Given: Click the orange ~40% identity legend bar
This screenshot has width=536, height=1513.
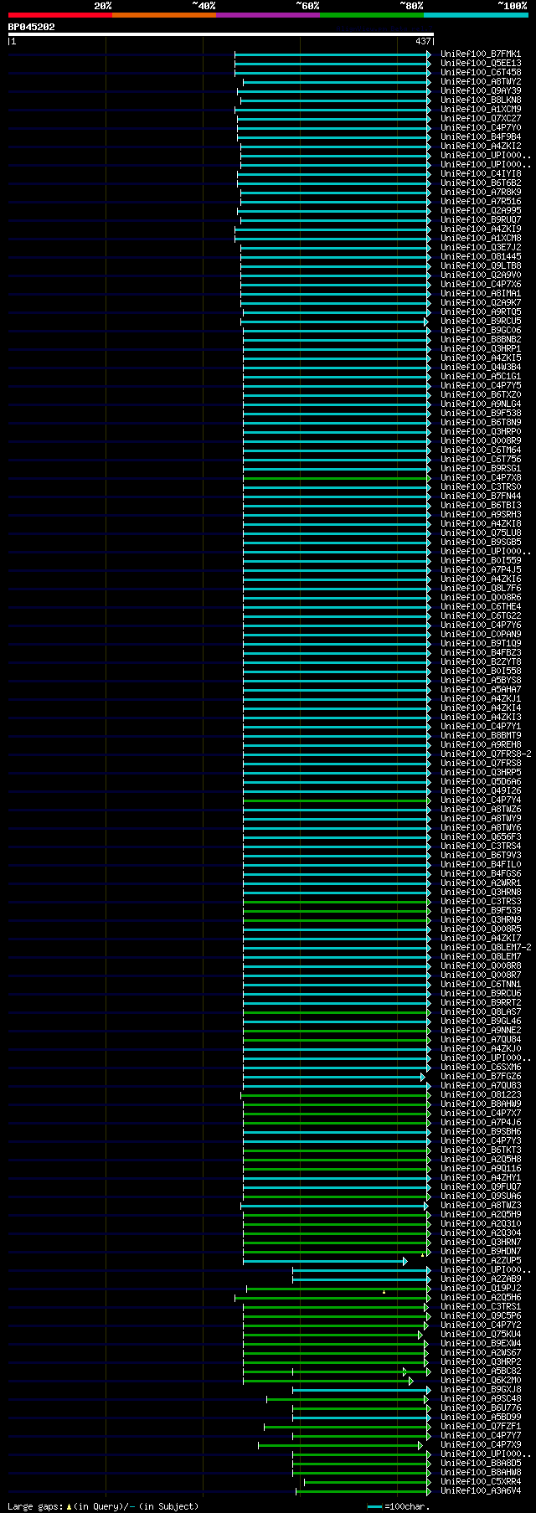Looking at the screenshot, I should pos(164,15).
